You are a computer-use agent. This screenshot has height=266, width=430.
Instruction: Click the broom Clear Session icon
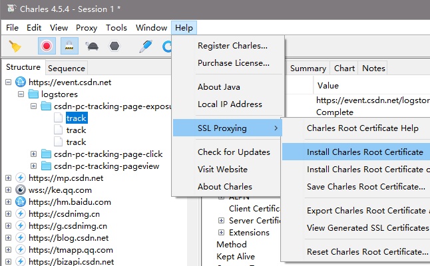pos(15,46)
